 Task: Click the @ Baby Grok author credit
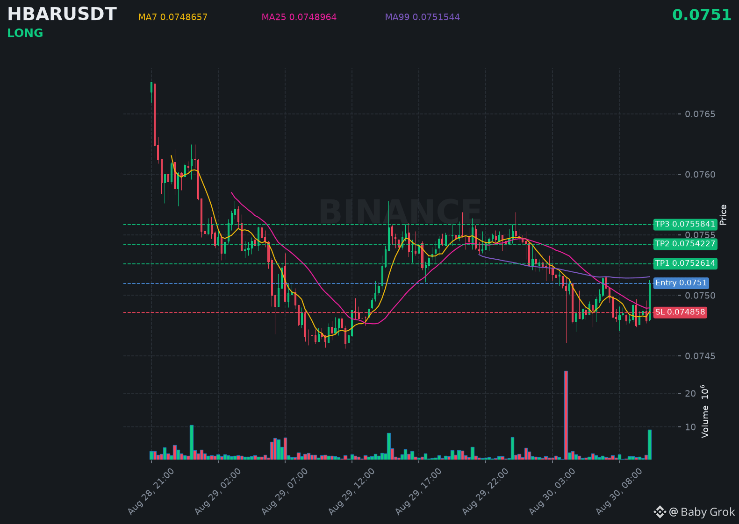(x=702, y=512)
